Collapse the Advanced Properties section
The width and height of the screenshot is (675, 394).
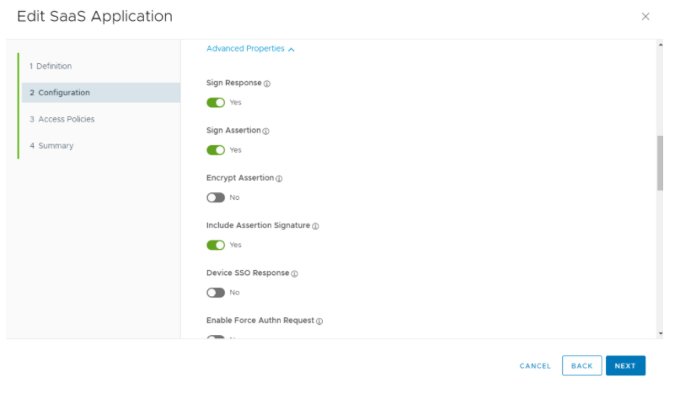(245, 49)
